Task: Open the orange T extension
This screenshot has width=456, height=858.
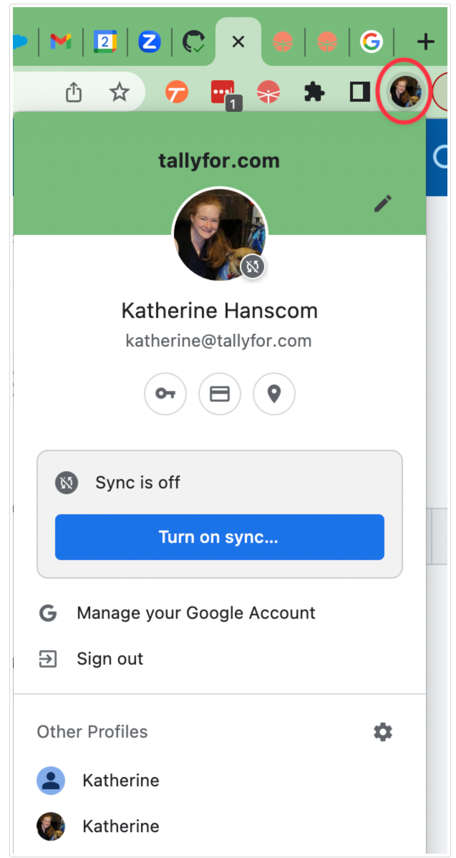Action: click(176, 92)
